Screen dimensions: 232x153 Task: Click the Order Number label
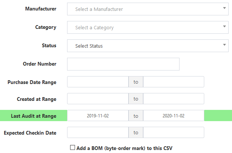pyautogui.click(x=39, y=64)
